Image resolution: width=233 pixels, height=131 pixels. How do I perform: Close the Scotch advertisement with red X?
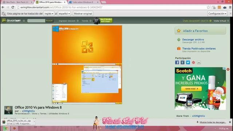[228, 70]
